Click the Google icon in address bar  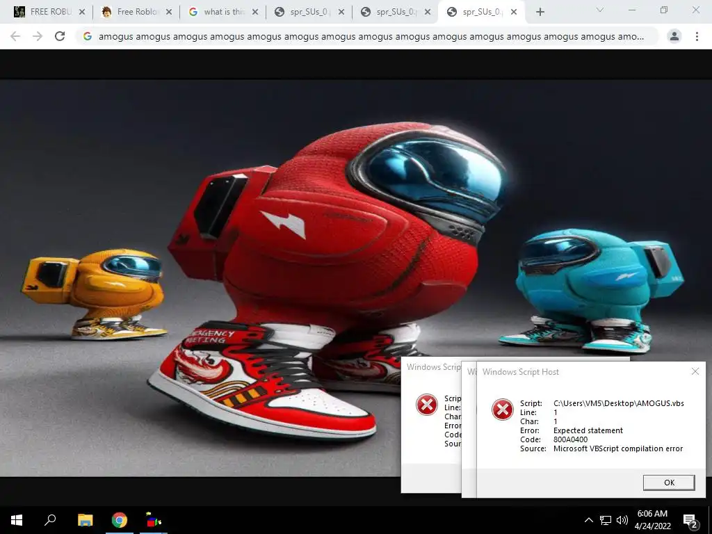click(88, 36)
